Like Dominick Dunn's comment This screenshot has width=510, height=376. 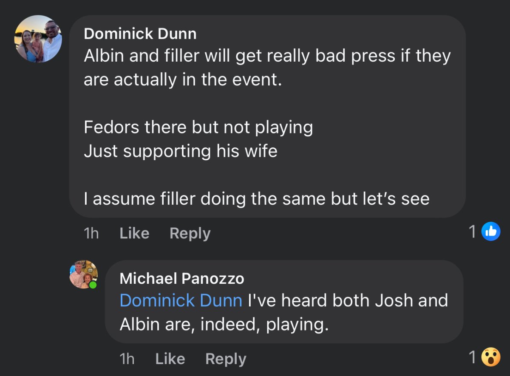tap(134, 233)
